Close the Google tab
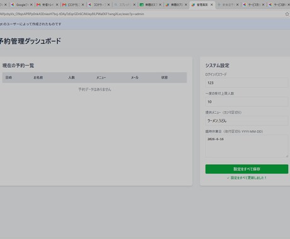The height and width of the screenshot is (239, 290). [x=32, y=4]
